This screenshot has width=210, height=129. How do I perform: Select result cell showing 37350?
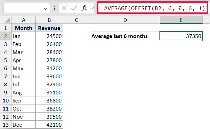tap(181, 36)
